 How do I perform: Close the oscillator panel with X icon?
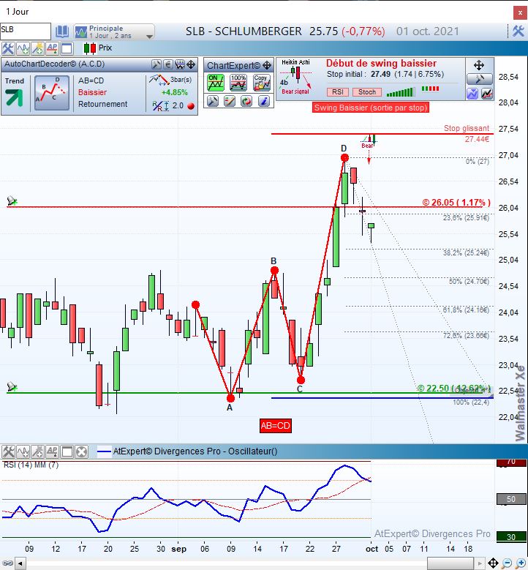82,452
